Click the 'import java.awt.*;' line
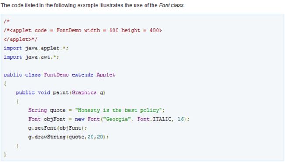 tap(31, 57)
